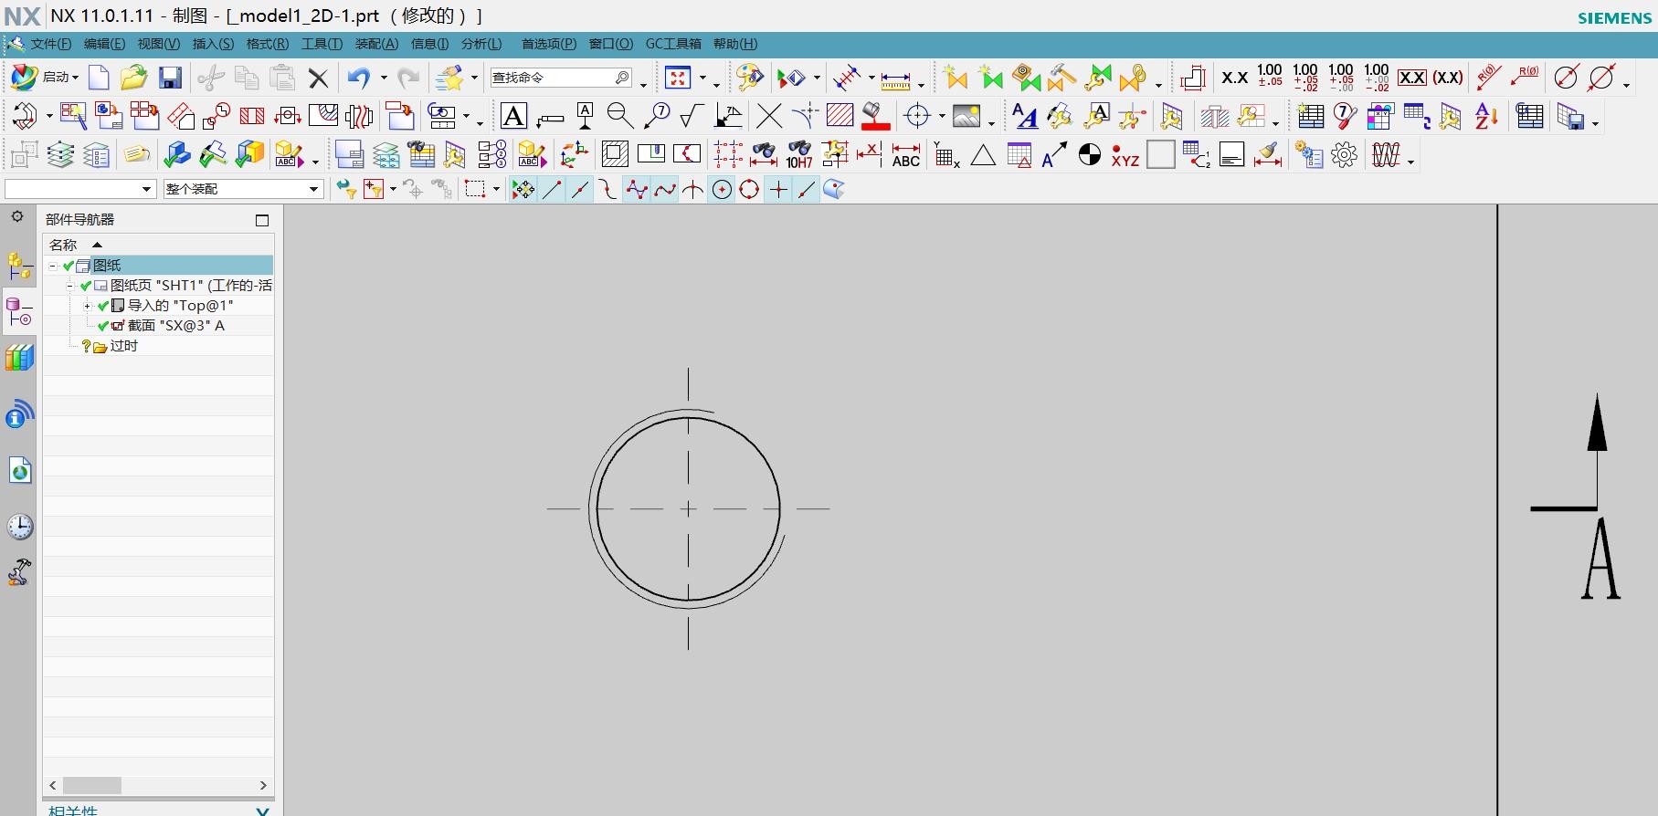Image resolution: width=1658 pixels, height=816 pixels.
Task: Select the (X.X) reference dimension format
Action: pyautogui.click(x=1448, y=78)
